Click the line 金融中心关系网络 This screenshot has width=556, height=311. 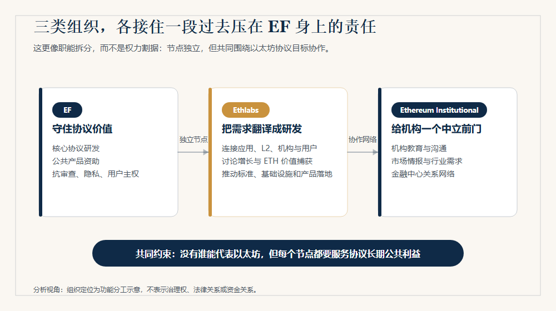423,174
